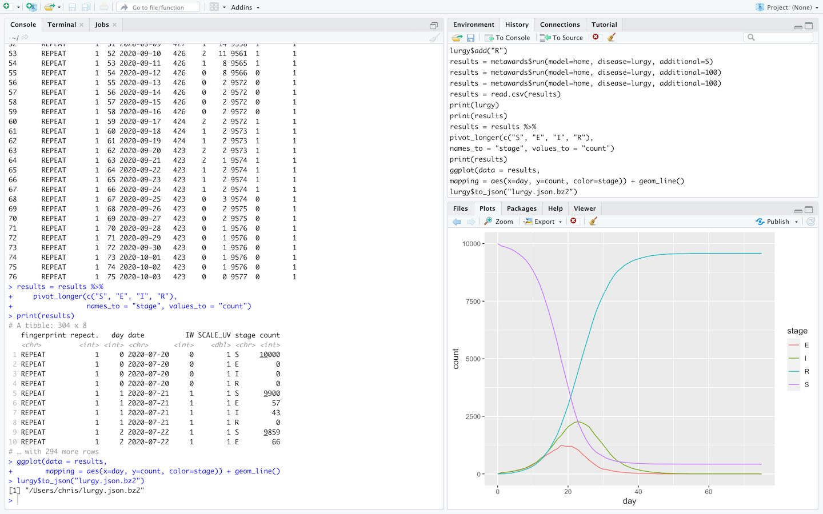Click the Print document icon
The height and width of the screenshot is (514, 823).
(x=104, y=7)
